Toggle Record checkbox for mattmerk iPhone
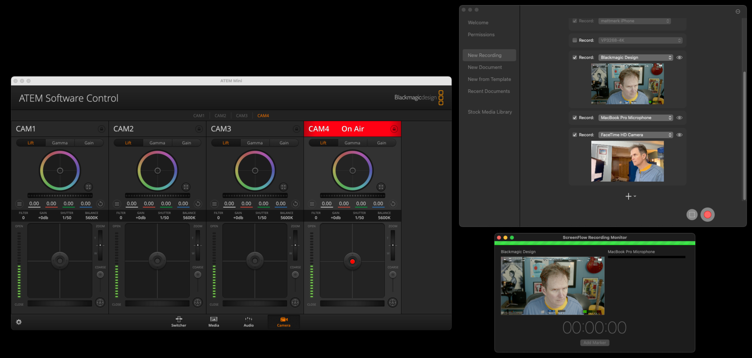 click(574, 21)
